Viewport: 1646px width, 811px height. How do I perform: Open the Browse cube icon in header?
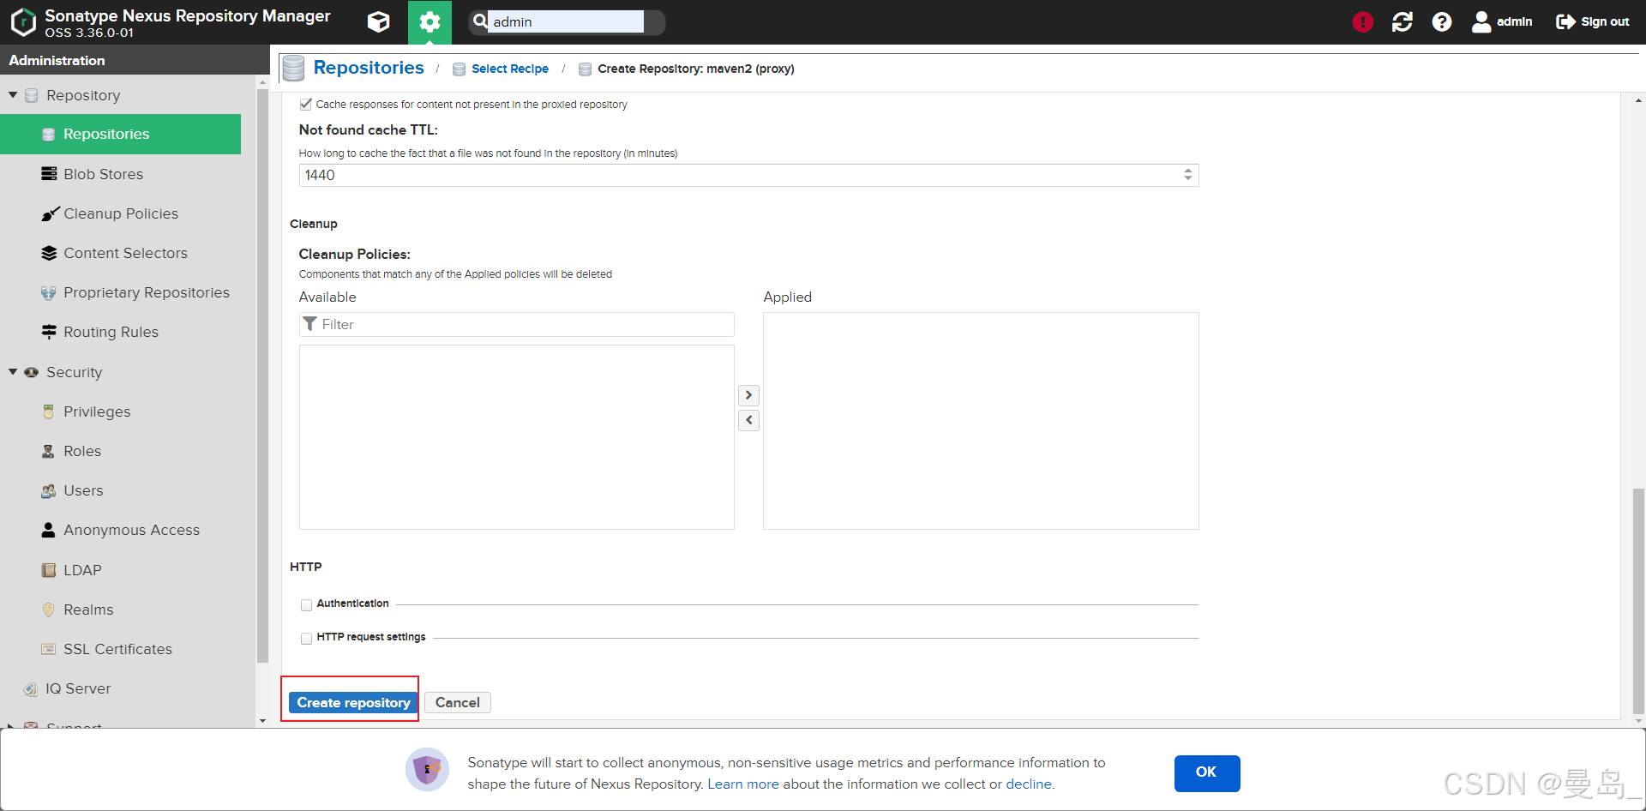click(x=378, y=21)
